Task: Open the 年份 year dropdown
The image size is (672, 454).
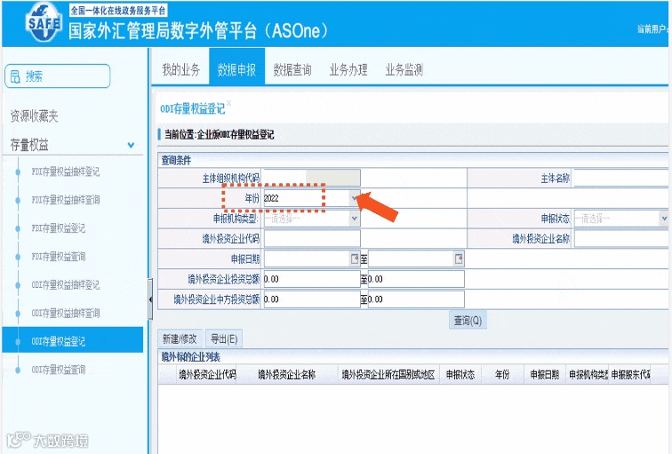Action: tap(354, 198)
